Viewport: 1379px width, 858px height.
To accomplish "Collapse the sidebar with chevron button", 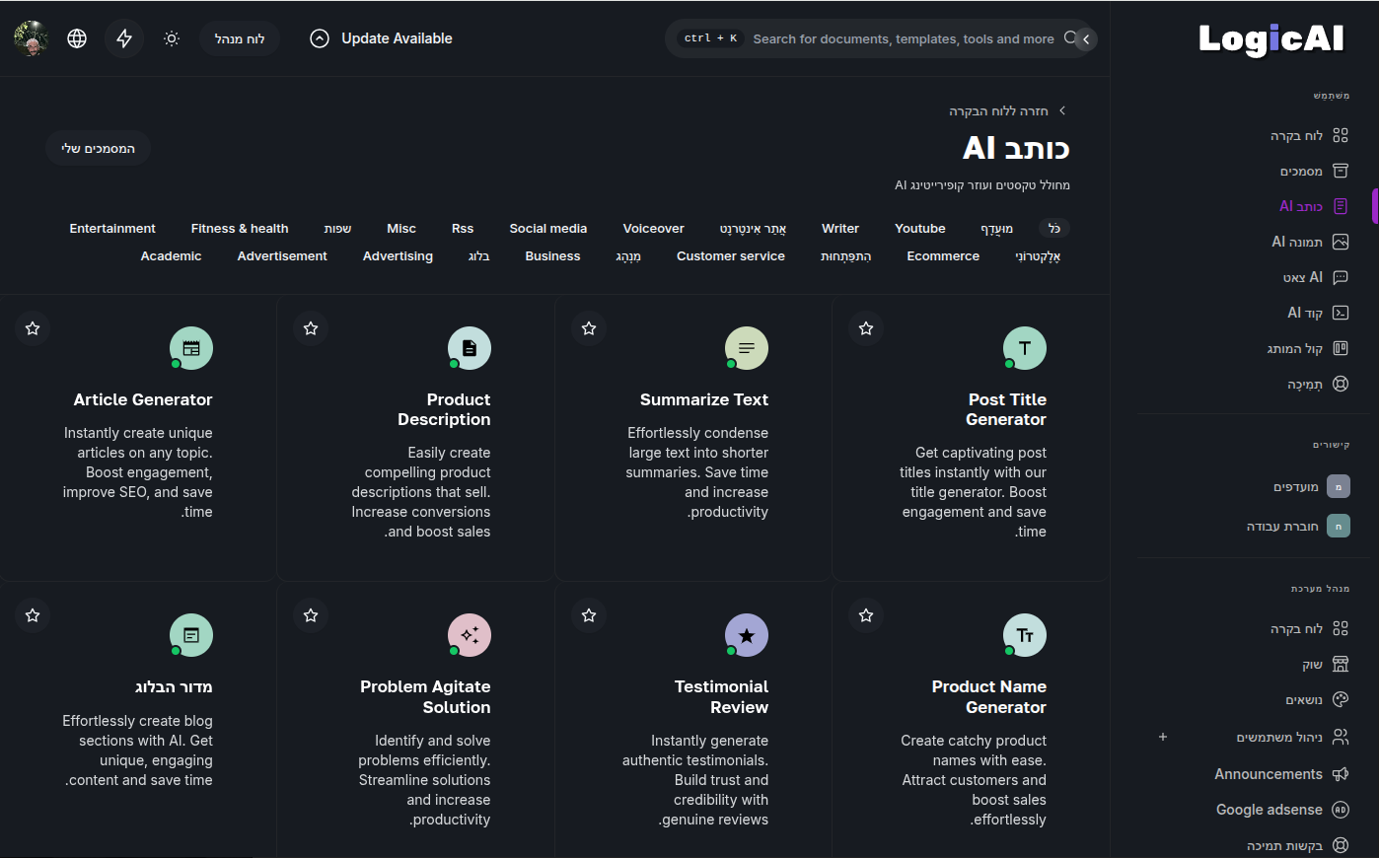I will (1085, 39).
